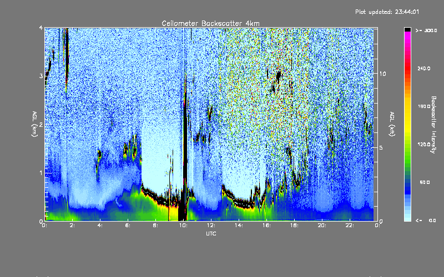Image resolution: width=444 pixels, height=277 pixels.
Task: Click the "22:" UTC hour tick label
Action: pyautogui.click(x=350, y=225)
